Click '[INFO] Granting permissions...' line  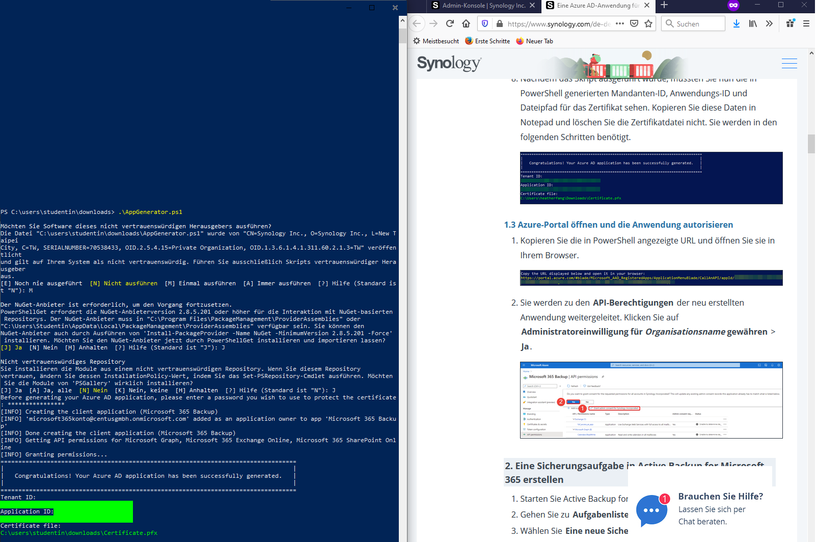pyautogui.click(x=54, y=454)
